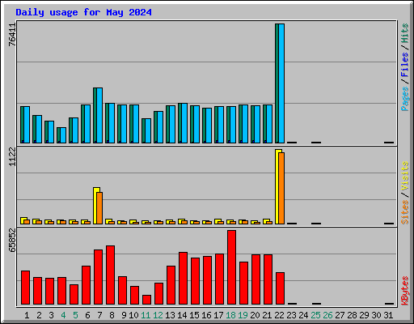Click the KBytes legend label

pyautogui.click(x=405, y=291)
